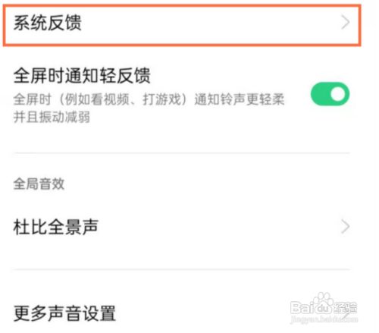Click the chevron beside 更多声音设置

346,315
